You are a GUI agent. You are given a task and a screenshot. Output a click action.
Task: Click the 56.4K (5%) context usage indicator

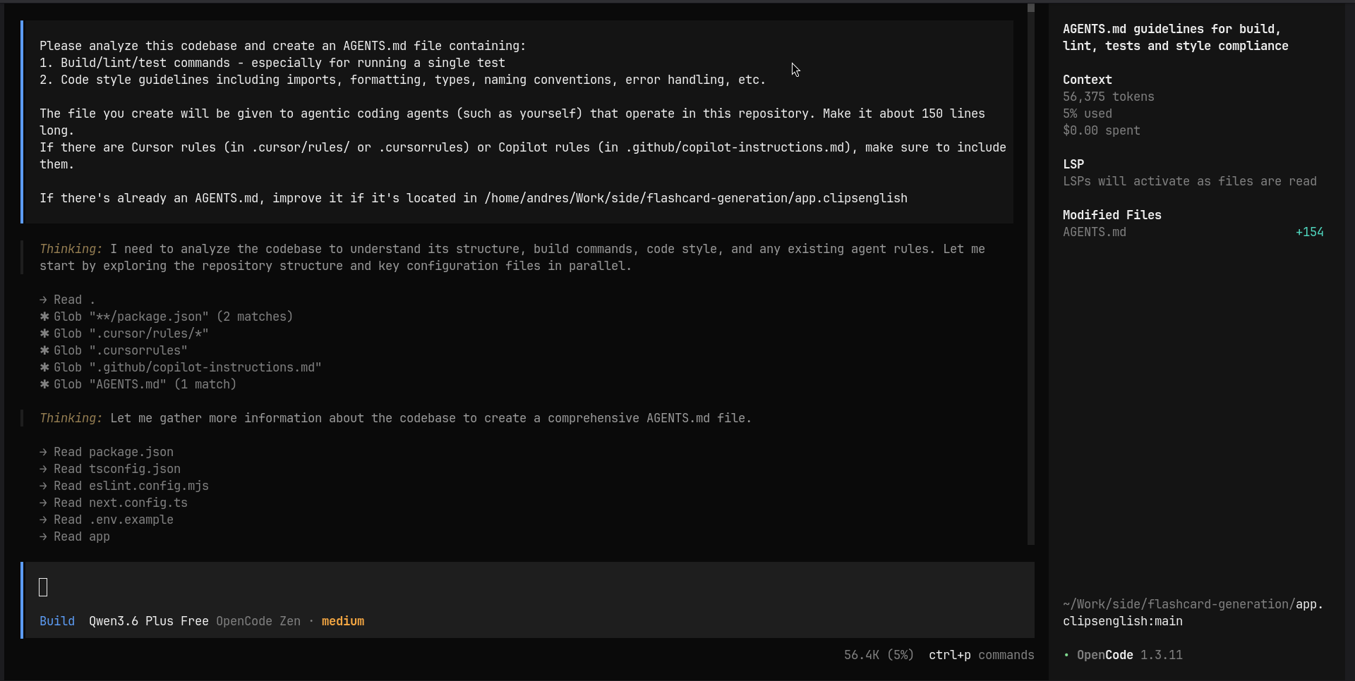tap(877, 655)
